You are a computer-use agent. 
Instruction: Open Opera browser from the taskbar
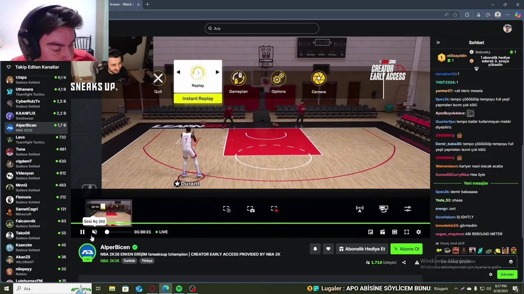152,289
